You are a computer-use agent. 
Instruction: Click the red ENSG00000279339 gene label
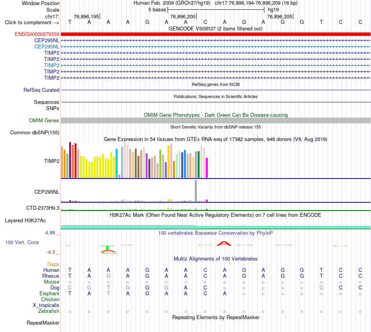click(x=37, y=34)
